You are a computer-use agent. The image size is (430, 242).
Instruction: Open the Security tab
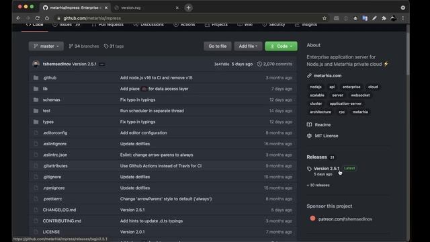pyautogui.click(x=273, y=25)
